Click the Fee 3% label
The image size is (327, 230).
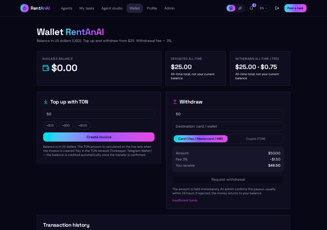tap(182, 159)
